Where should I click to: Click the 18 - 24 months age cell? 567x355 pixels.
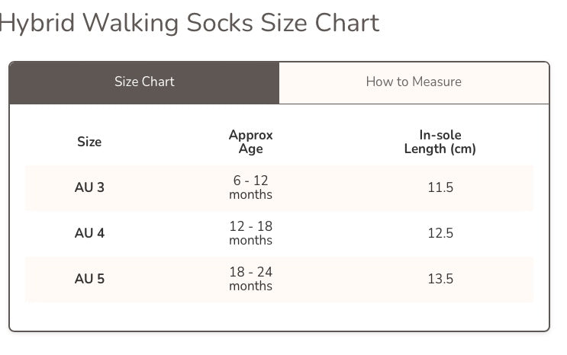coord(250,279)
